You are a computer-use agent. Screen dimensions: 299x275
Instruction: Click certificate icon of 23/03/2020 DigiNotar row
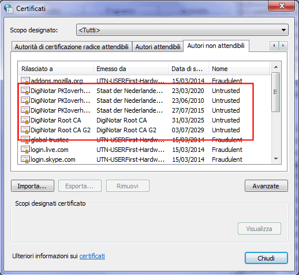(x=25, y=91)
